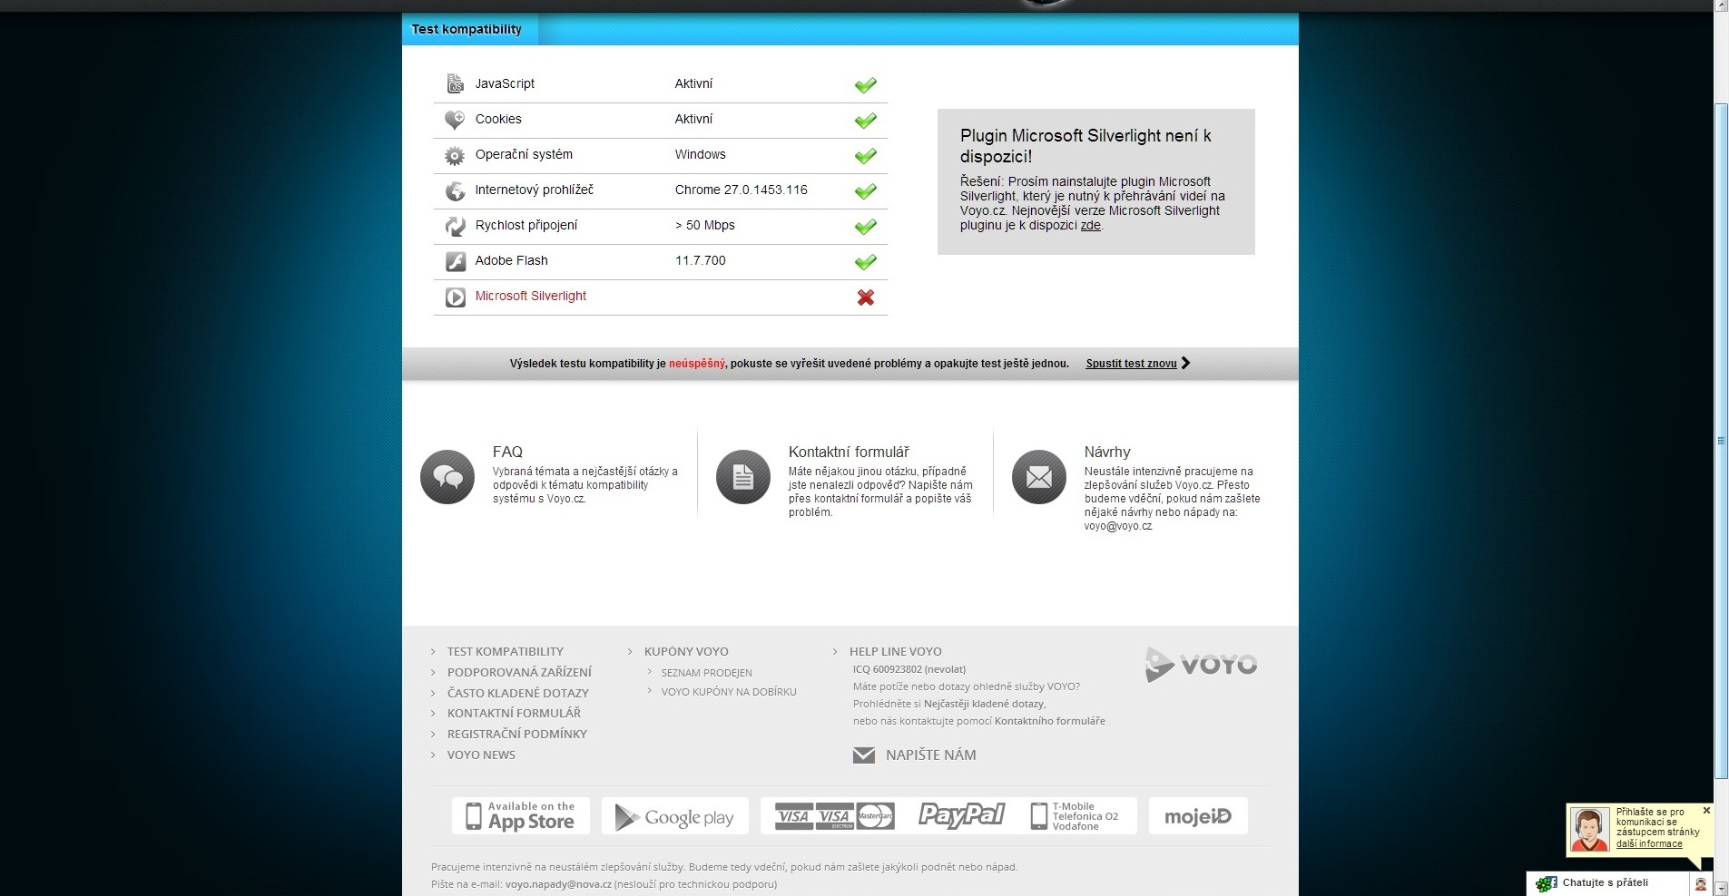Follow the 'zde' Silverlight download link

pos(1090,225)
